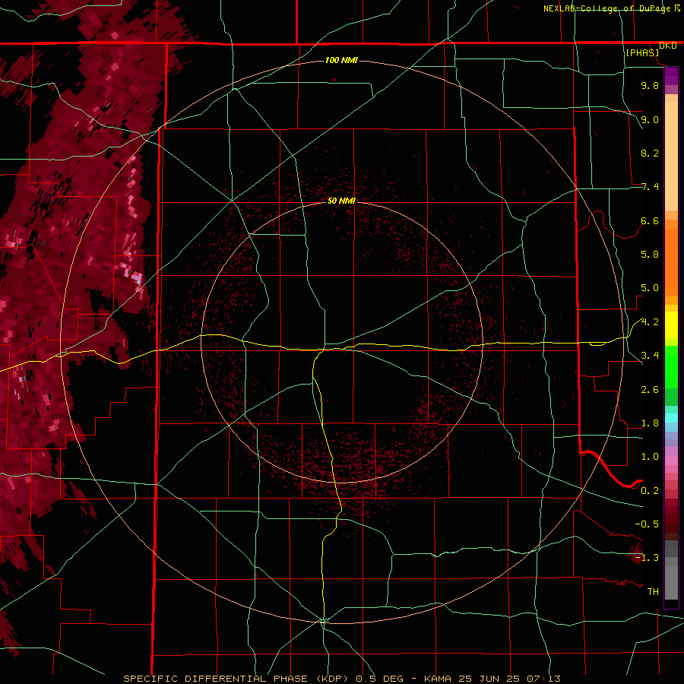The width and height of the screenshot is (684, 684).
Task: Click the OKD label near the top right
Action: pyautogui.click(x=668, y=46)
